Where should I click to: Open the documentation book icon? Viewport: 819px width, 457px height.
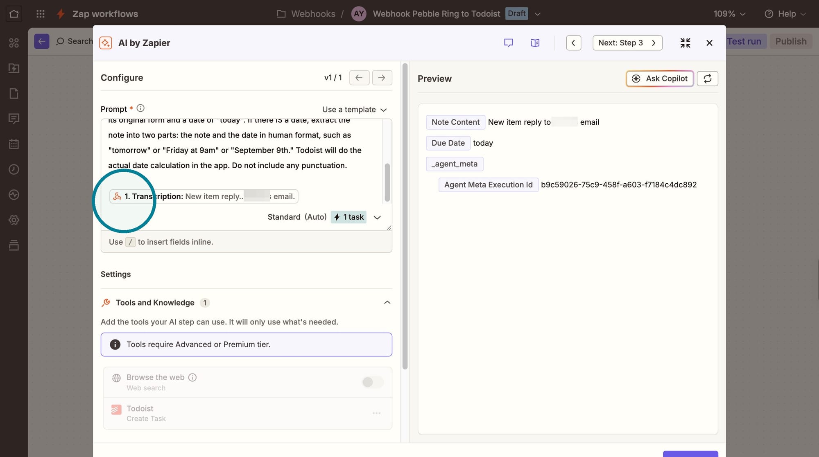pyautogui.click(x=535, y=43)
